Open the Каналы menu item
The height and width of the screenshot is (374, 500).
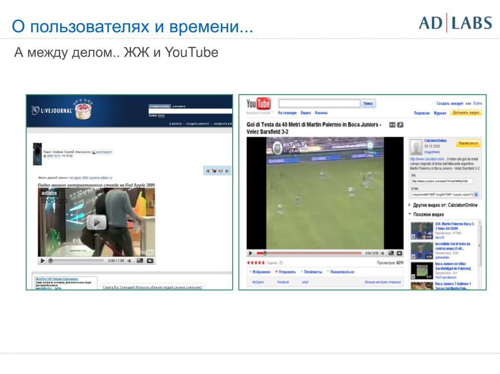coord(321,113)
